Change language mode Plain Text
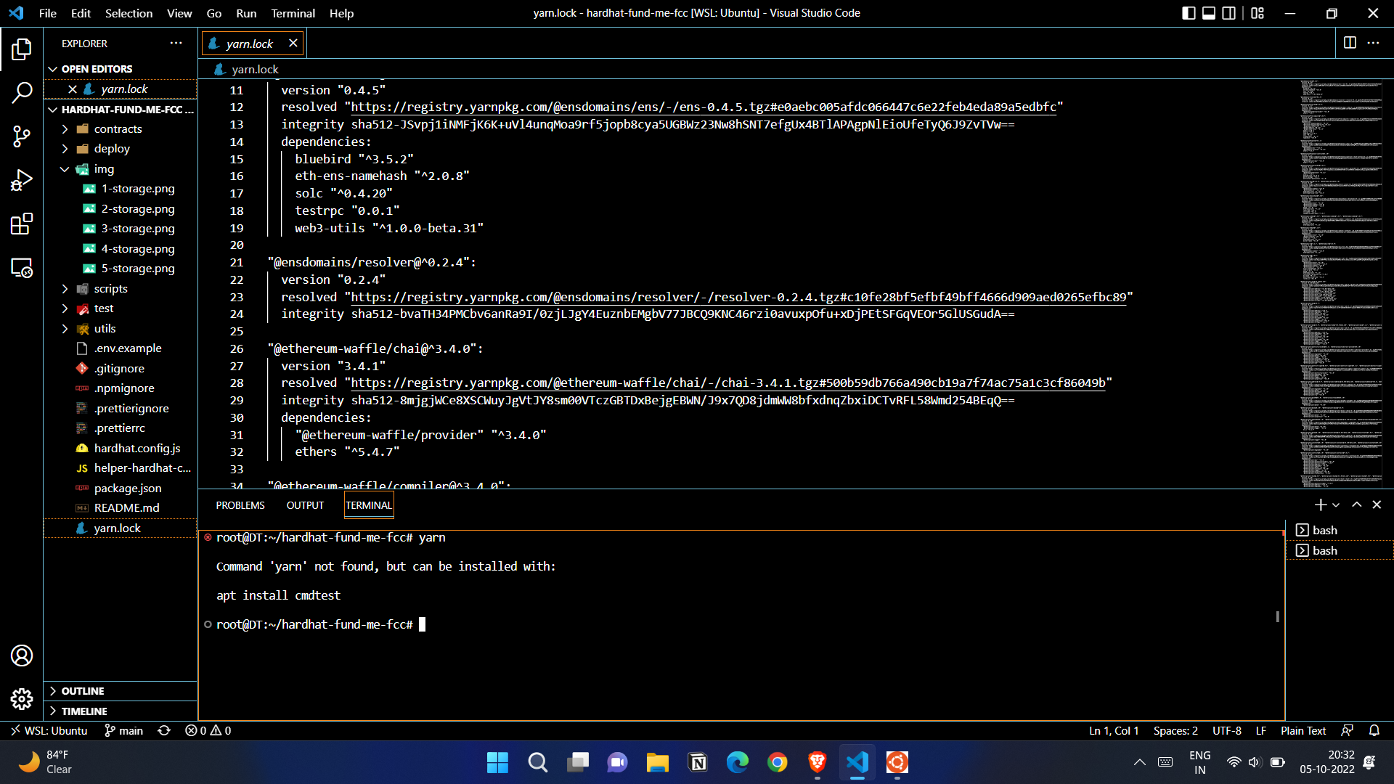This screenshot has width=1394, height=784. (1303, 730)
